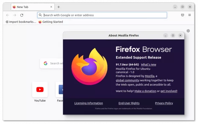This screenshot has width=198, height=124.
Task: Click the YouTube label under tile
Action: (40, 101)
